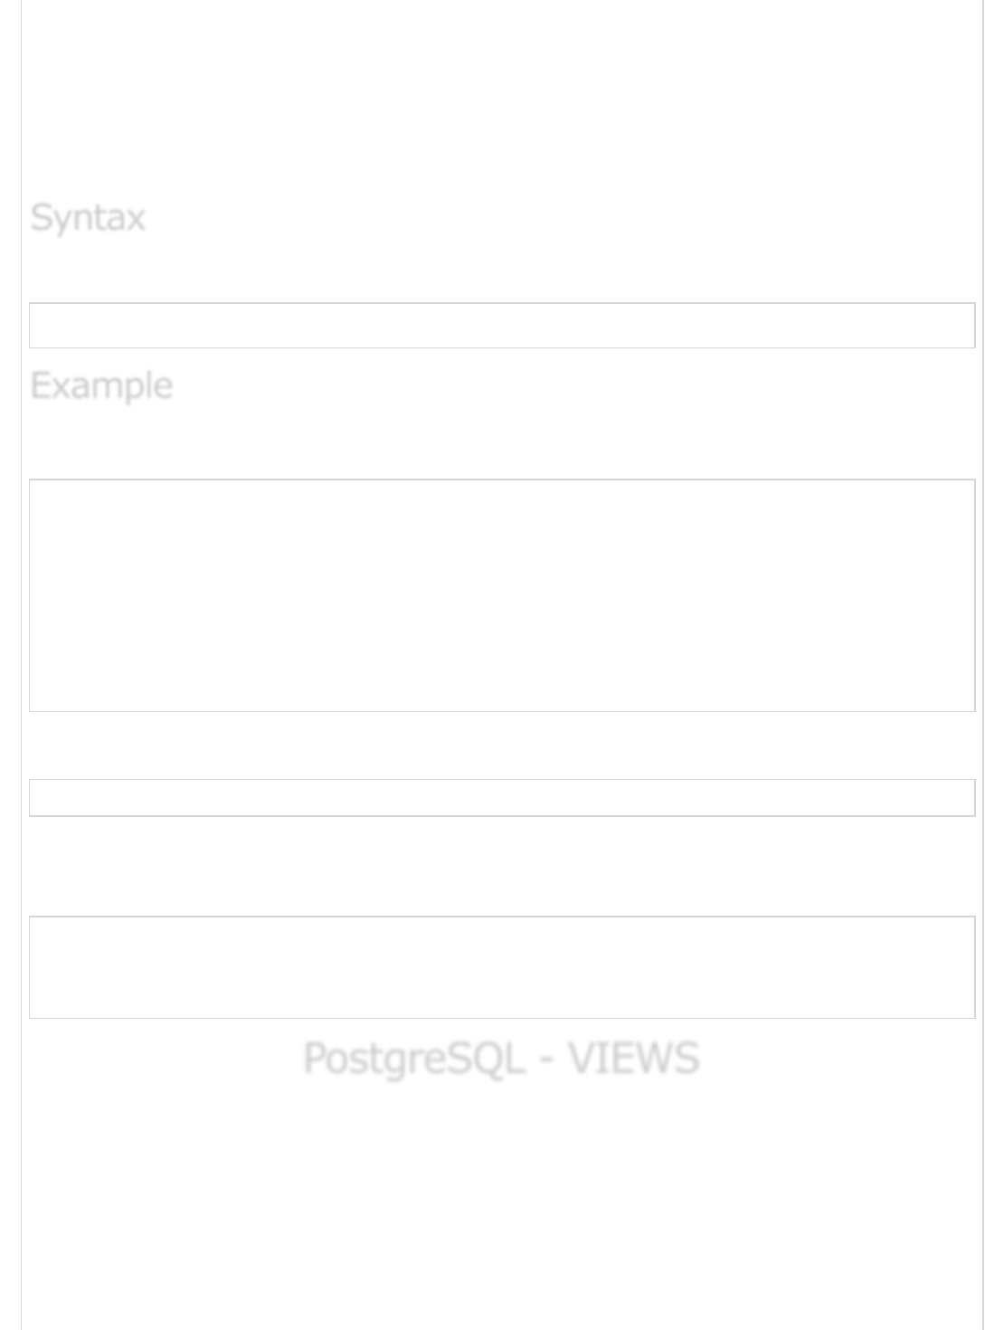Screen dimensions: 1004x1330
Task: Click the gap between the large box and thin box
Action: point(502,746)
